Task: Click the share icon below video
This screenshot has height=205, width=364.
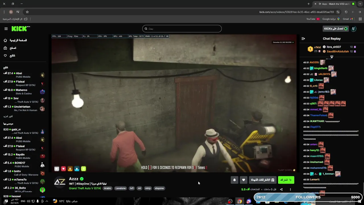Action: (x=281, y=189)
